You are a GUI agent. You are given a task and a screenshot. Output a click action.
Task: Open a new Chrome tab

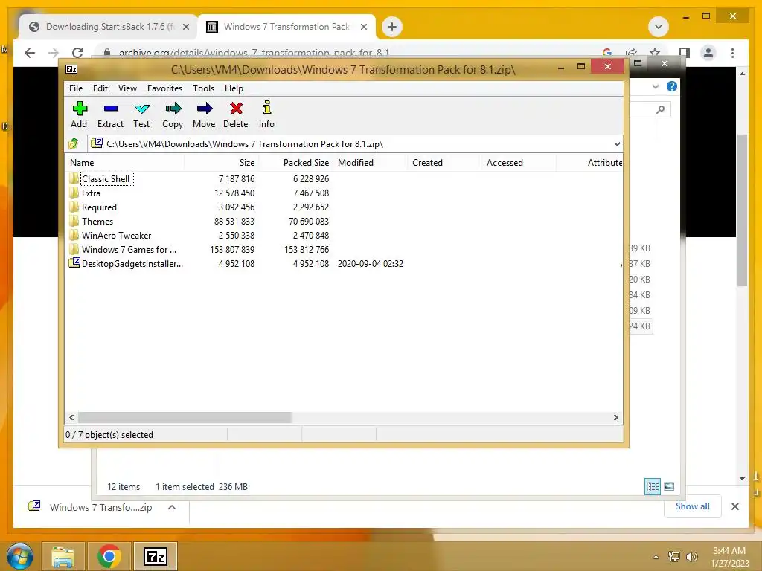[392, 27]
